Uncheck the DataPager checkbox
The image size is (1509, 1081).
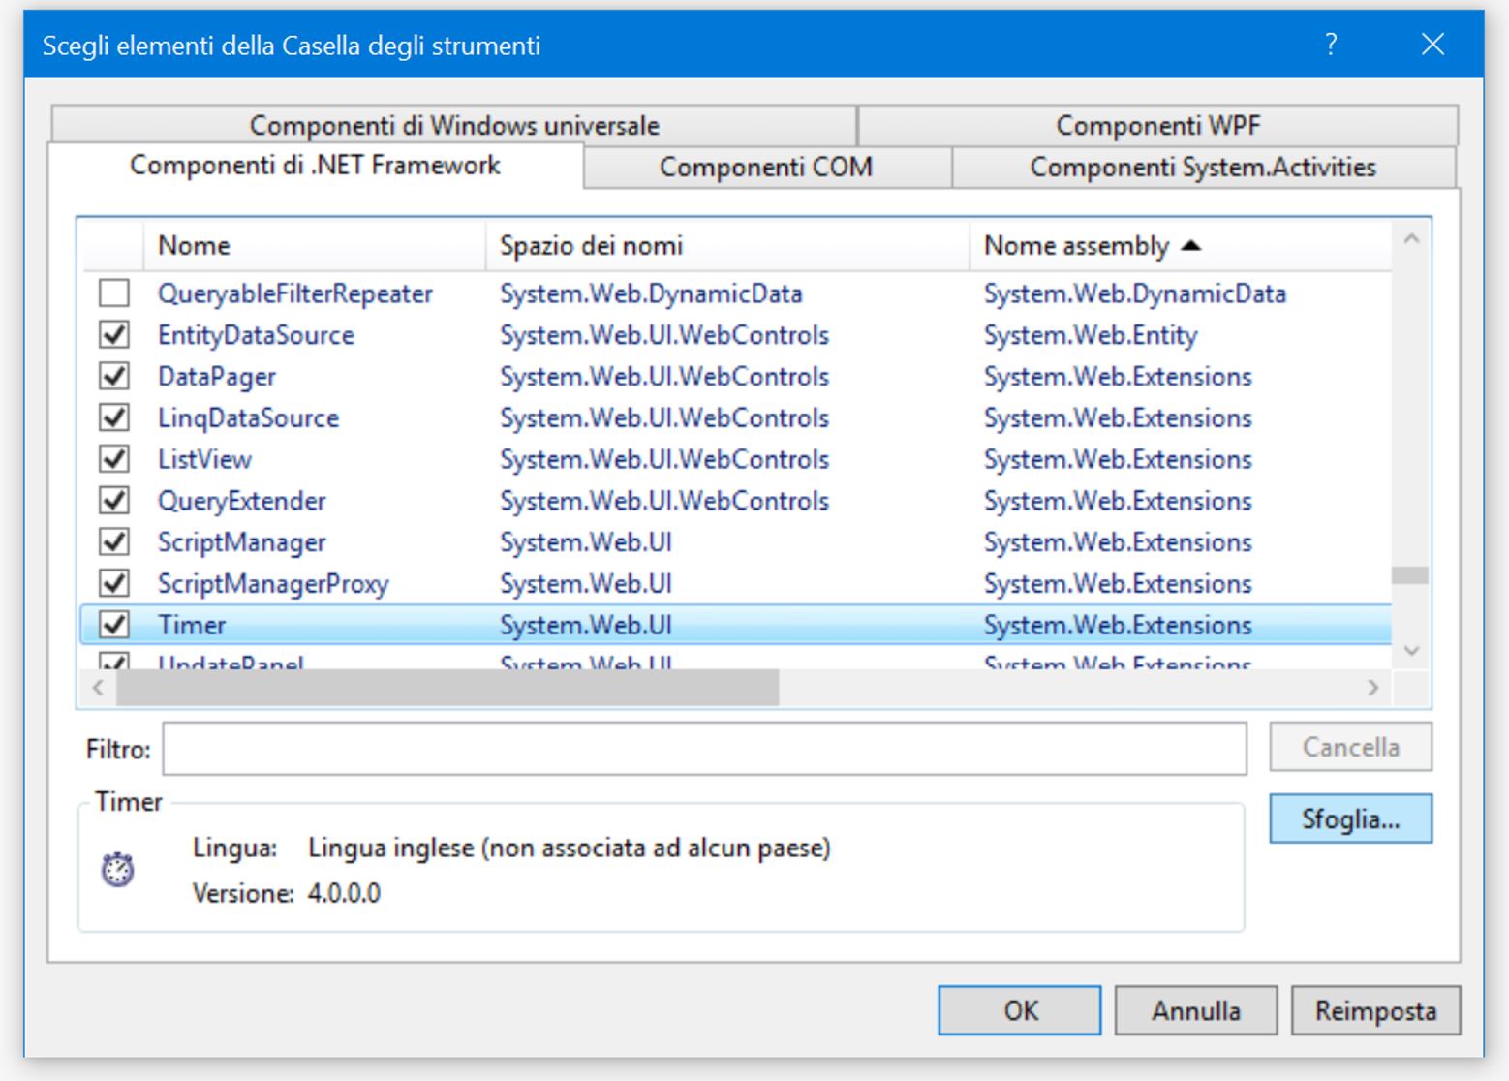point(114,376)
